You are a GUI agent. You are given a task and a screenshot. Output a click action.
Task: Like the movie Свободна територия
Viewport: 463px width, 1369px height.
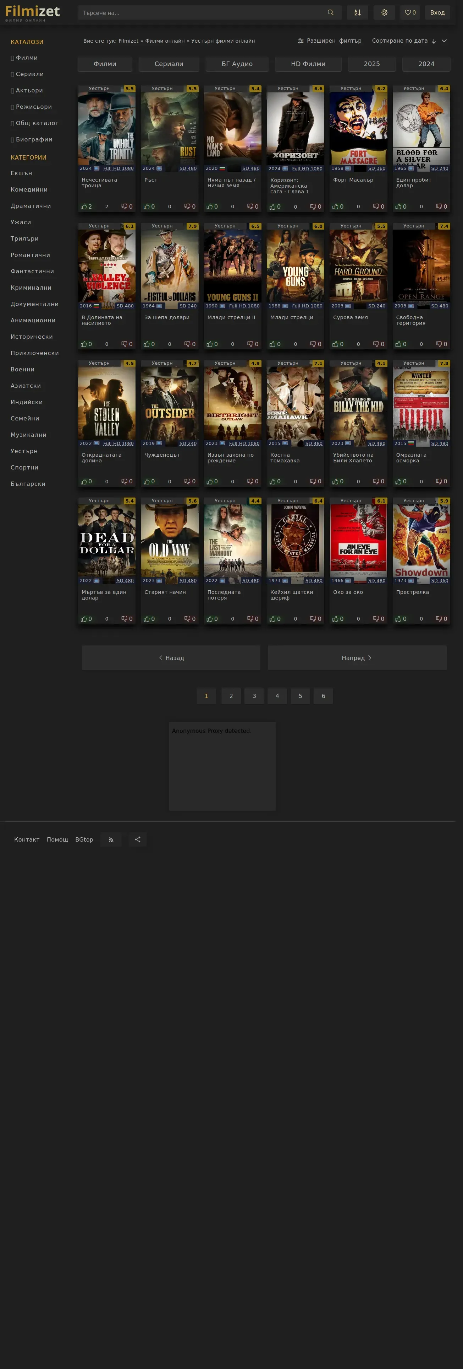[401, 344]
